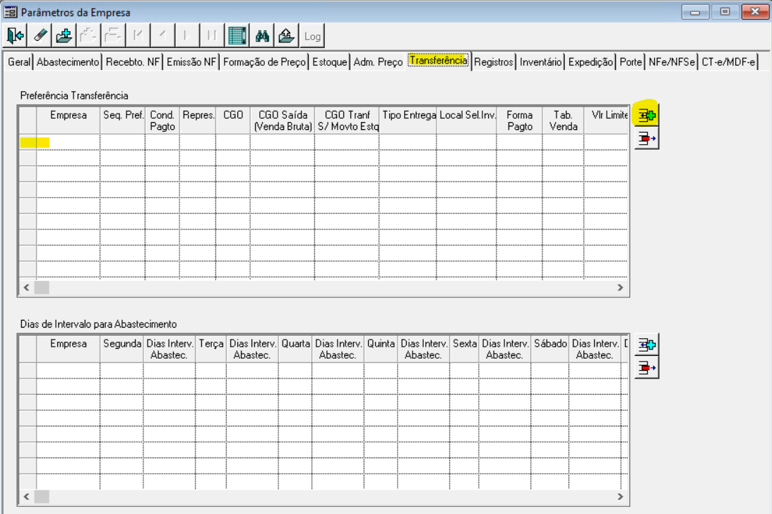Click the exit door icon in toolbar
772x514 pixels.
click(16, 35)
